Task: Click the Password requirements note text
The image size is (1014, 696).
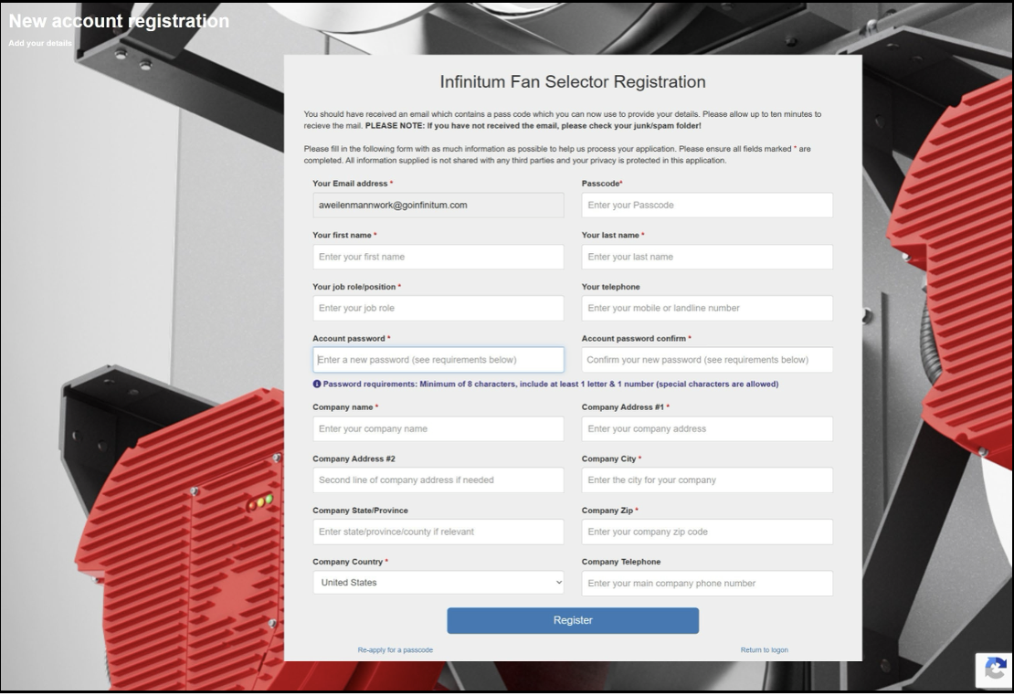Action: tap(550, 385)
